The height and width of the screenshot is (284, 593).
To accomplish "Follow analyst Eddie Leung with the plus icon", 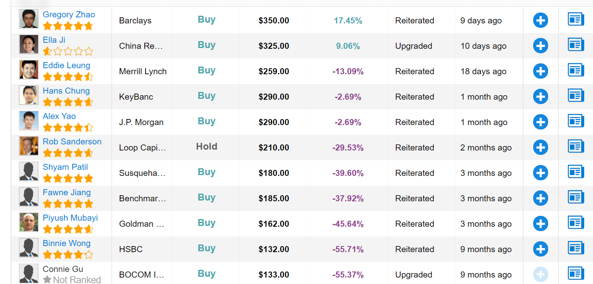I will 540,71.
